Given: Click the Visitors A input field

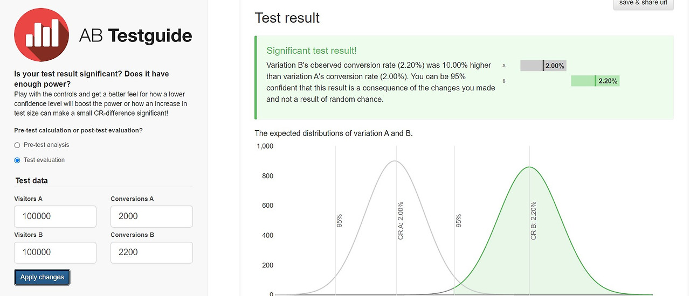Looking at the screenshot, I should (55, 216).
